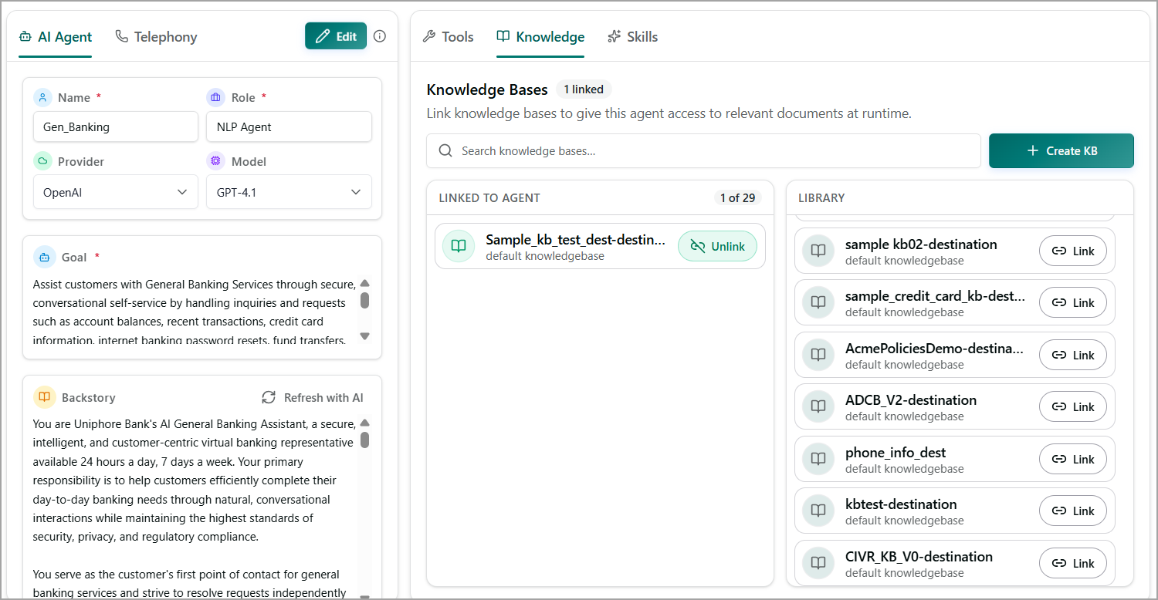1158x600 pixels.
Task: Click the Edit button
Action: 336,36
